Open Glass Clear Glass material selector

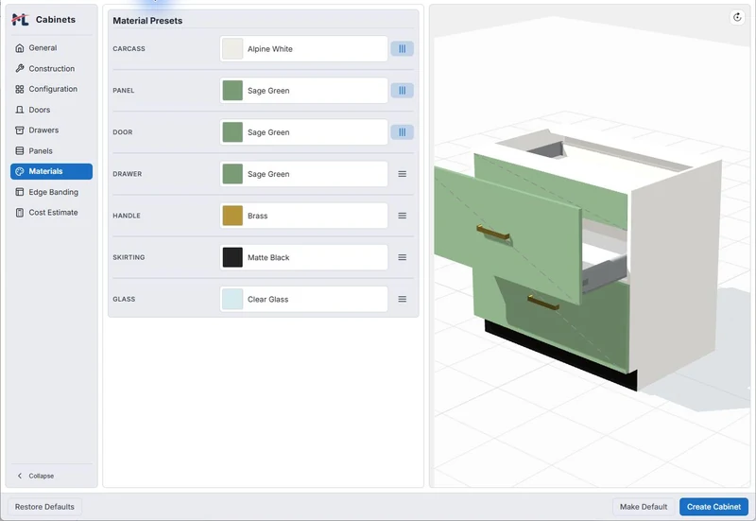pos(303,299)
